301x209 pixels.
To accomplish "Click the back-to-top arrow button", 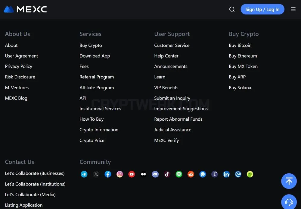I will coord(289,181).
